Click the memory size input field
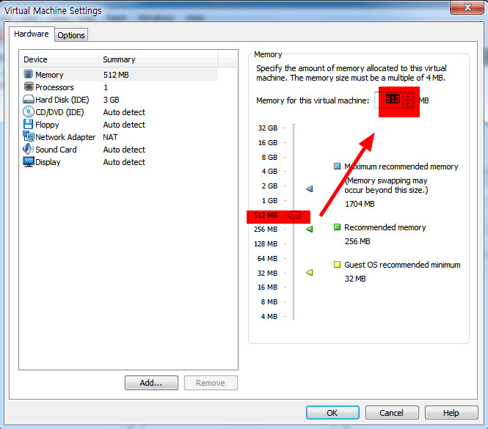The height and width of the screenshot is (429, 488). coord(393,100)
